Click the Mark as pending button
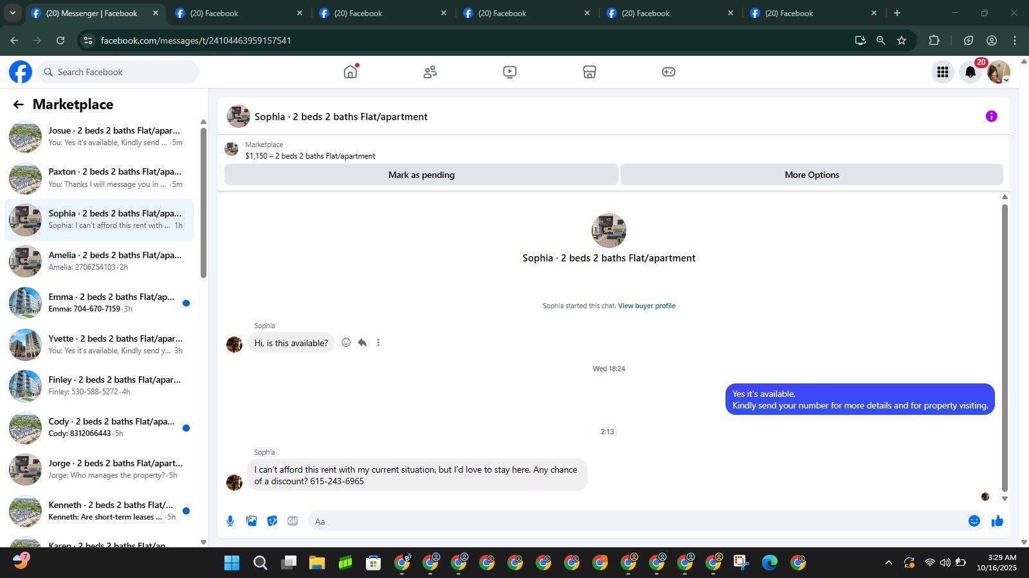 coord(421,175)
